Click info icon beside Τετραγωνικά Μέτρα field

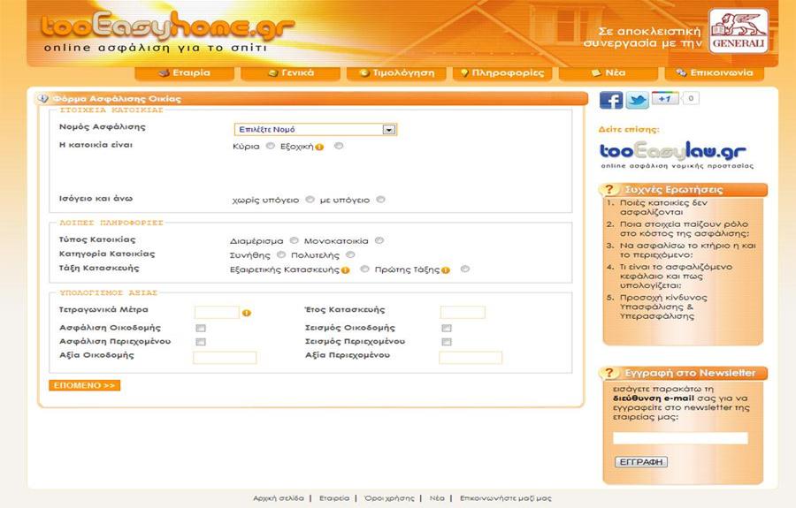click(x=246, y=313)
